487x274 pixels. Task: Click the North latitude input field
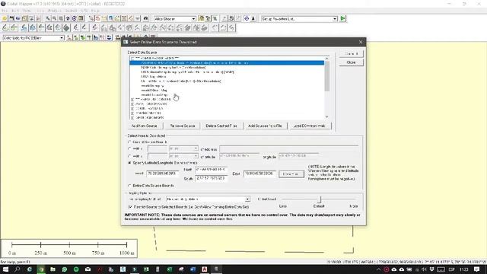212,170
